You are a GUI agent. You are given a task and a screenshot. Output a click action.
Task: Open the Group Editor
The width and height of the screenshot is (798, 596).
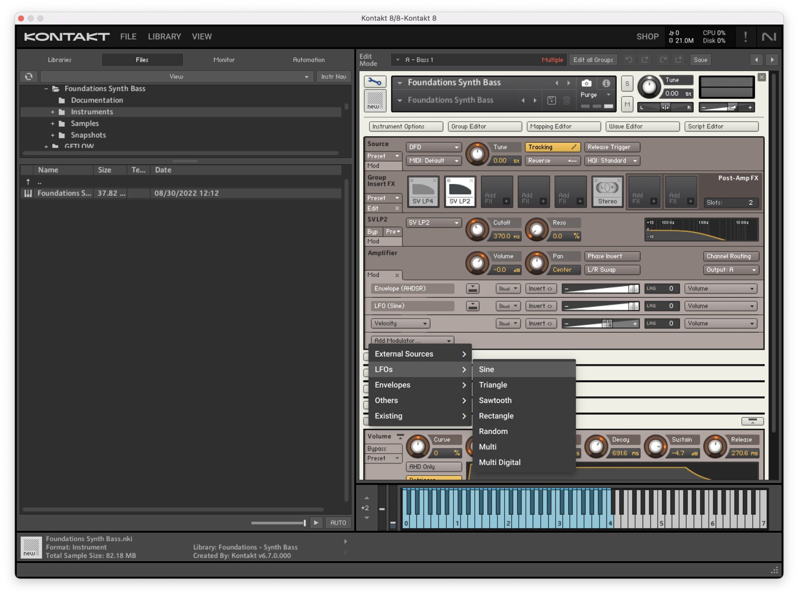[x=485, y=126]
